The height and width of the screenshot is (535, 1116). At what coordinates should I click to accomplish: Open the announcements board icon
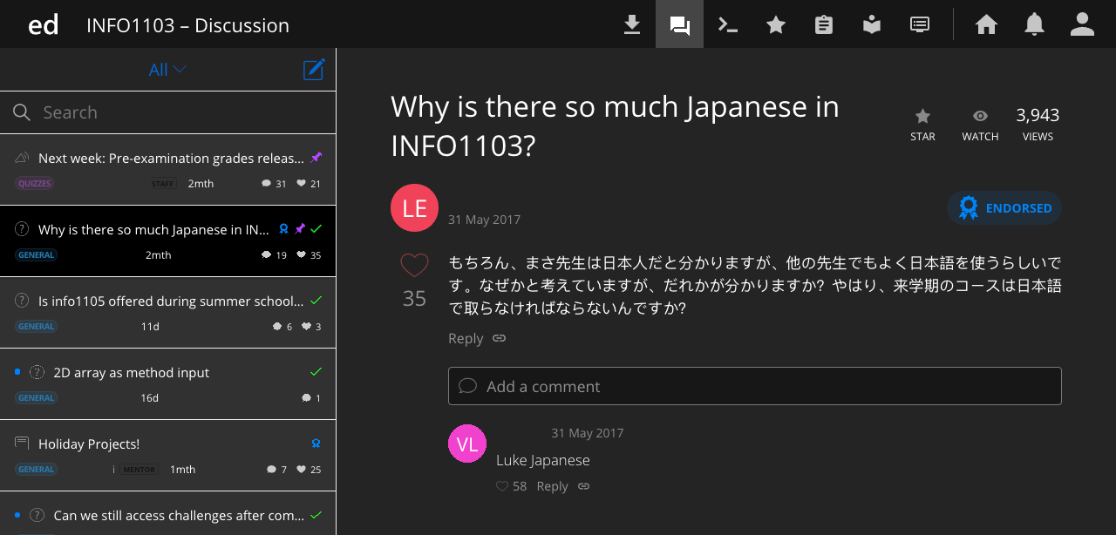pyautogui.click(x=919, y=24)
